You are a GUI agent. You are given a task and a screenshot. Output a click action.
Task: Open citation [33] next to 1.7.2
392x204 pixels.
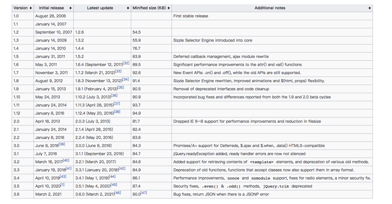coord(118,71)
